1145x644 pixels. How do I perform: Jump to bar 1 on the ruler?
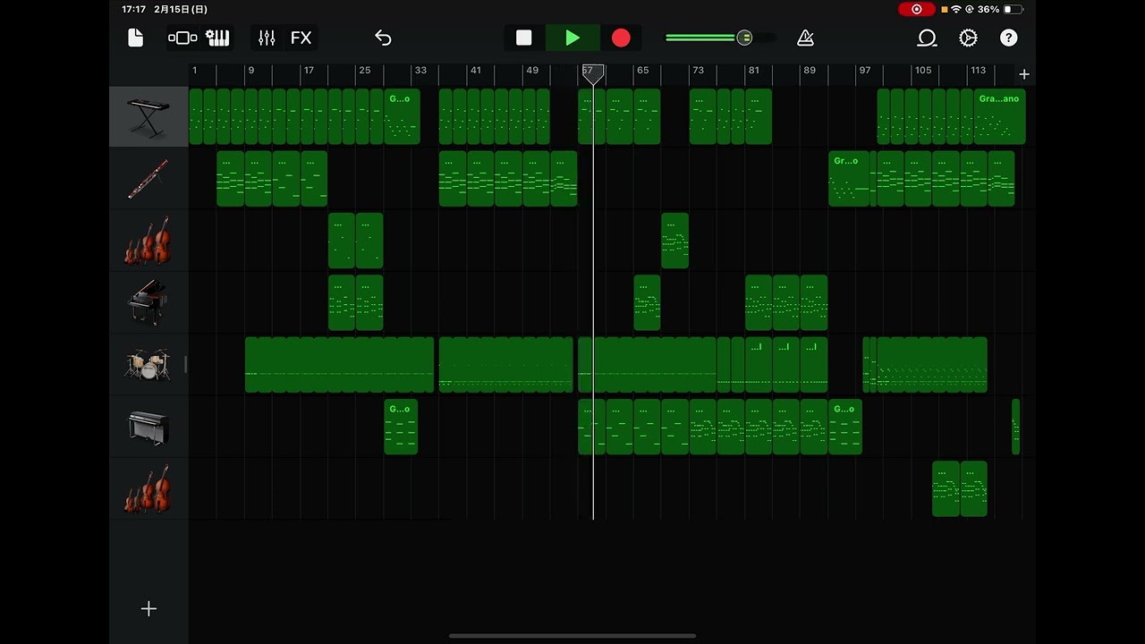[194, 71]
